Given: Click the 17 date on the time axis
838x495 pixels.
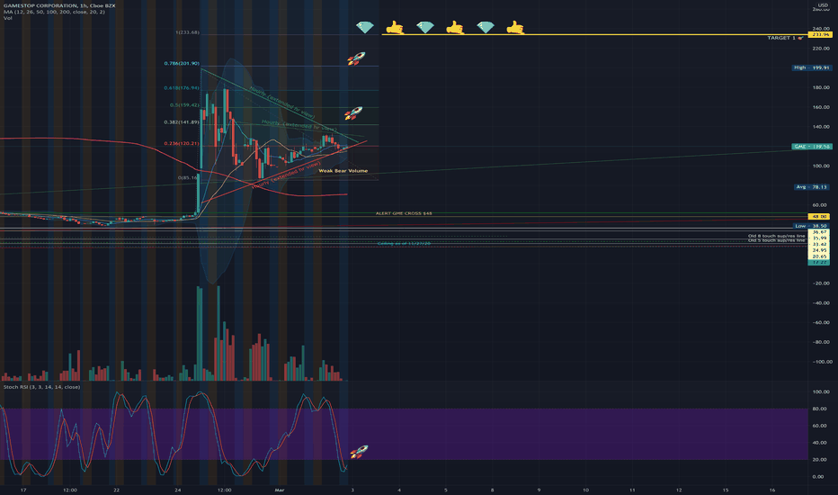Looking at the screenshot, I should [x=23, y=490].
